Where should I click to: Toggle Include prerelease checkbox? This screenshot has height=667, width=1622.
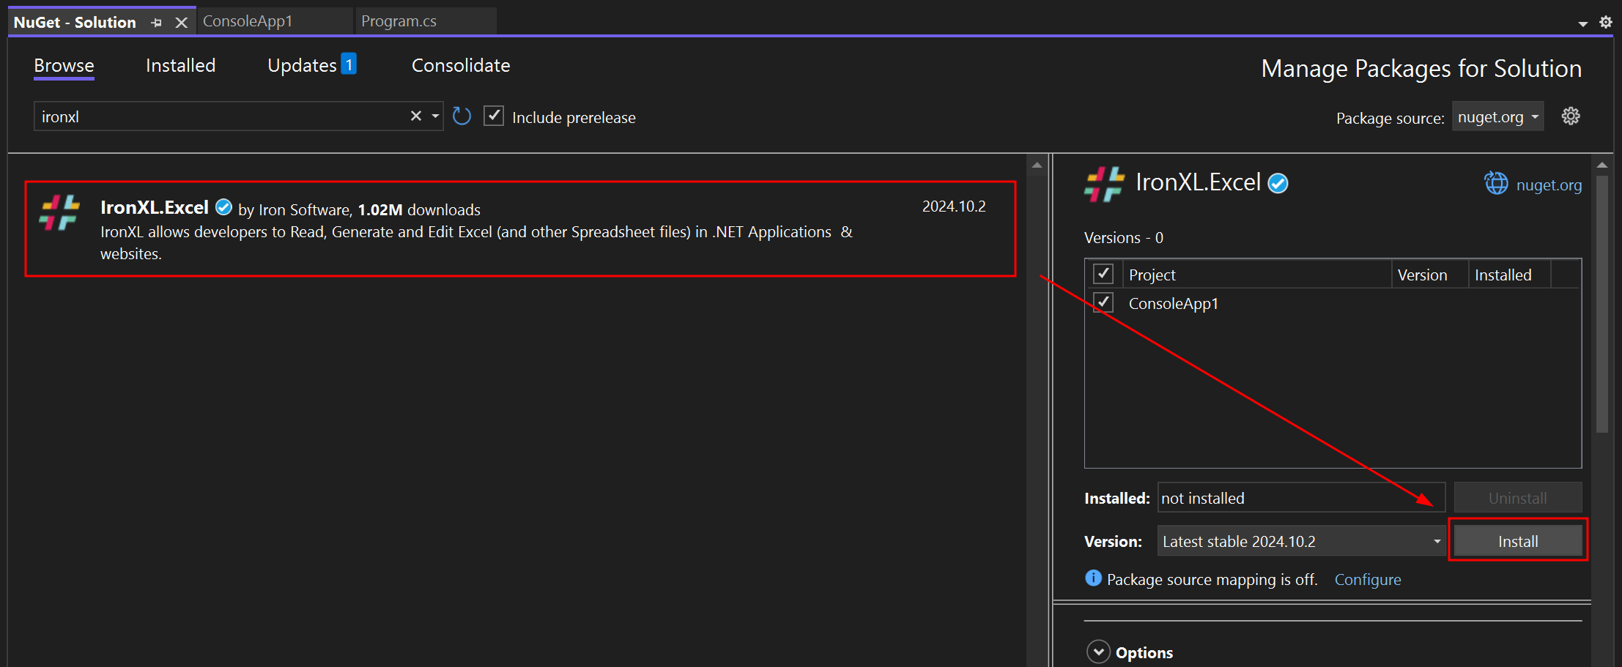click(x=494, y=116)
